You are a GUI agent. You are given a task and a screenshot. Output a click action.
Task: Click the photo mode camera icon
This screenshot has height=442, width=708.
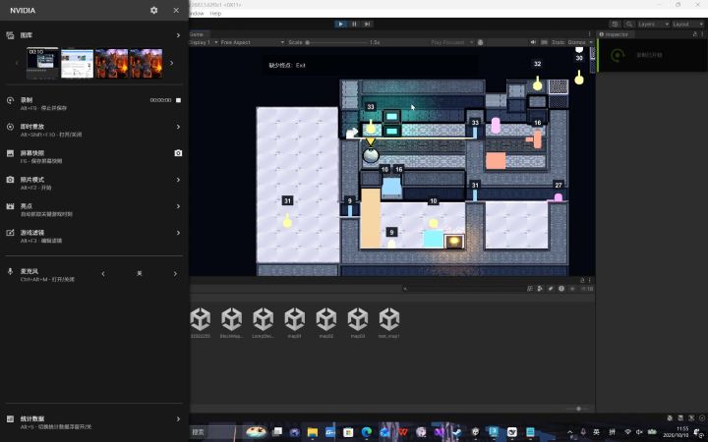click(10, 180)
